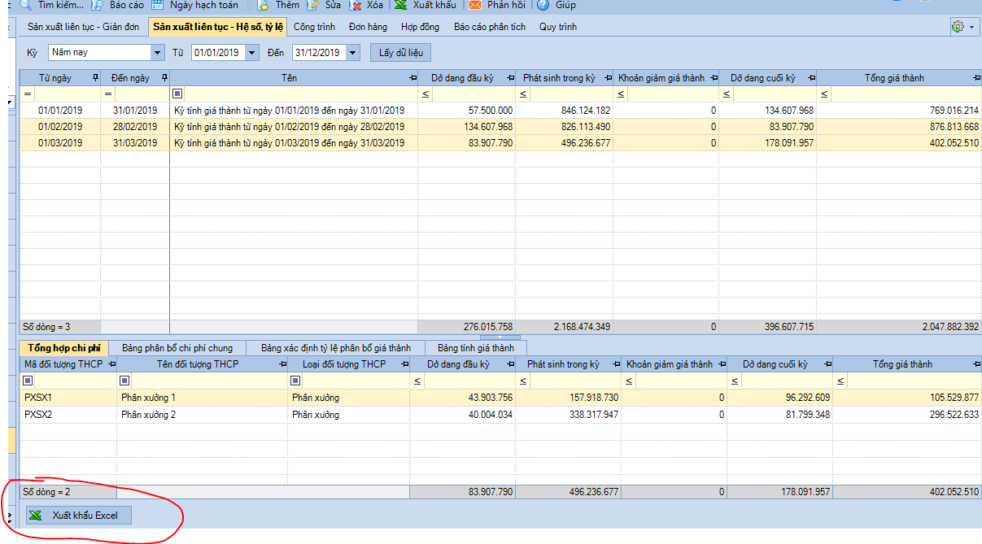Change filter operator under Tên đối tượng THCP
982x544 pixels.
(125, 381)
